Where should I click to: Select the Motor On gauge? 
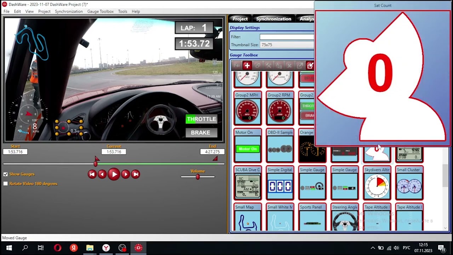(247, 146)
